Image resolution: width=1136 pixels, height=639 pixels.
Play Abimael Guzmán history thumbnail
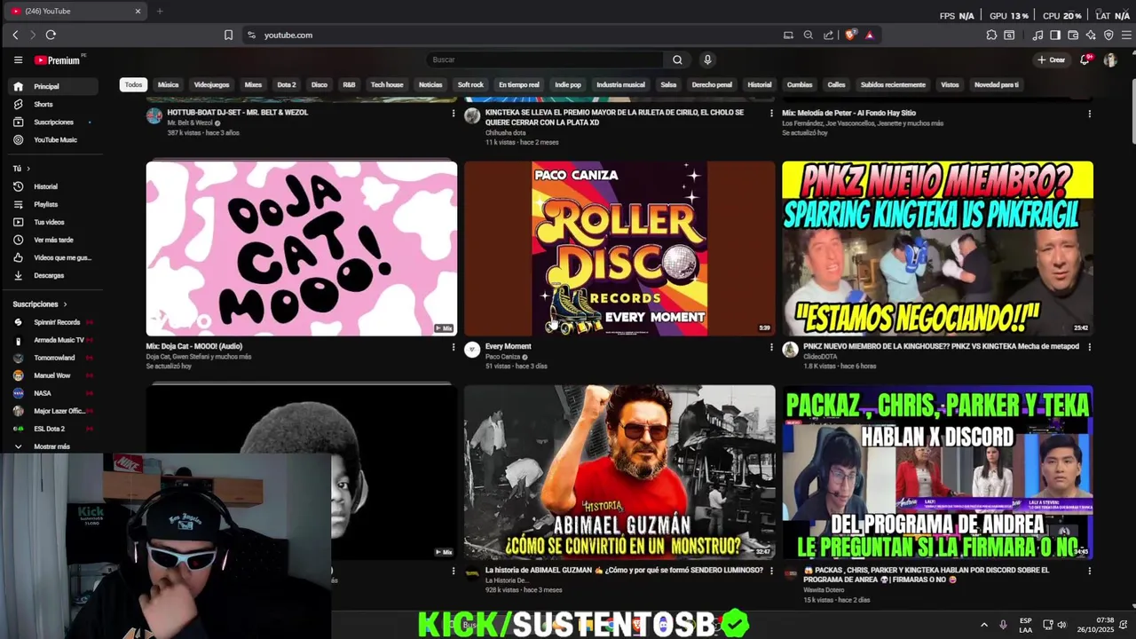click(619, 472)
